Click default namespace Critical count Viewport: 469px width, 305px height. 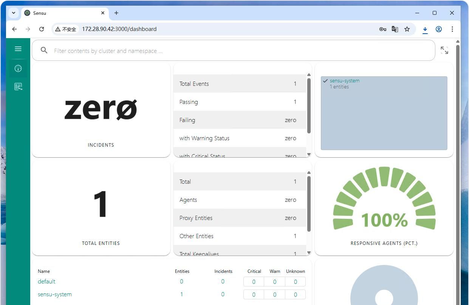pos(254,282)
